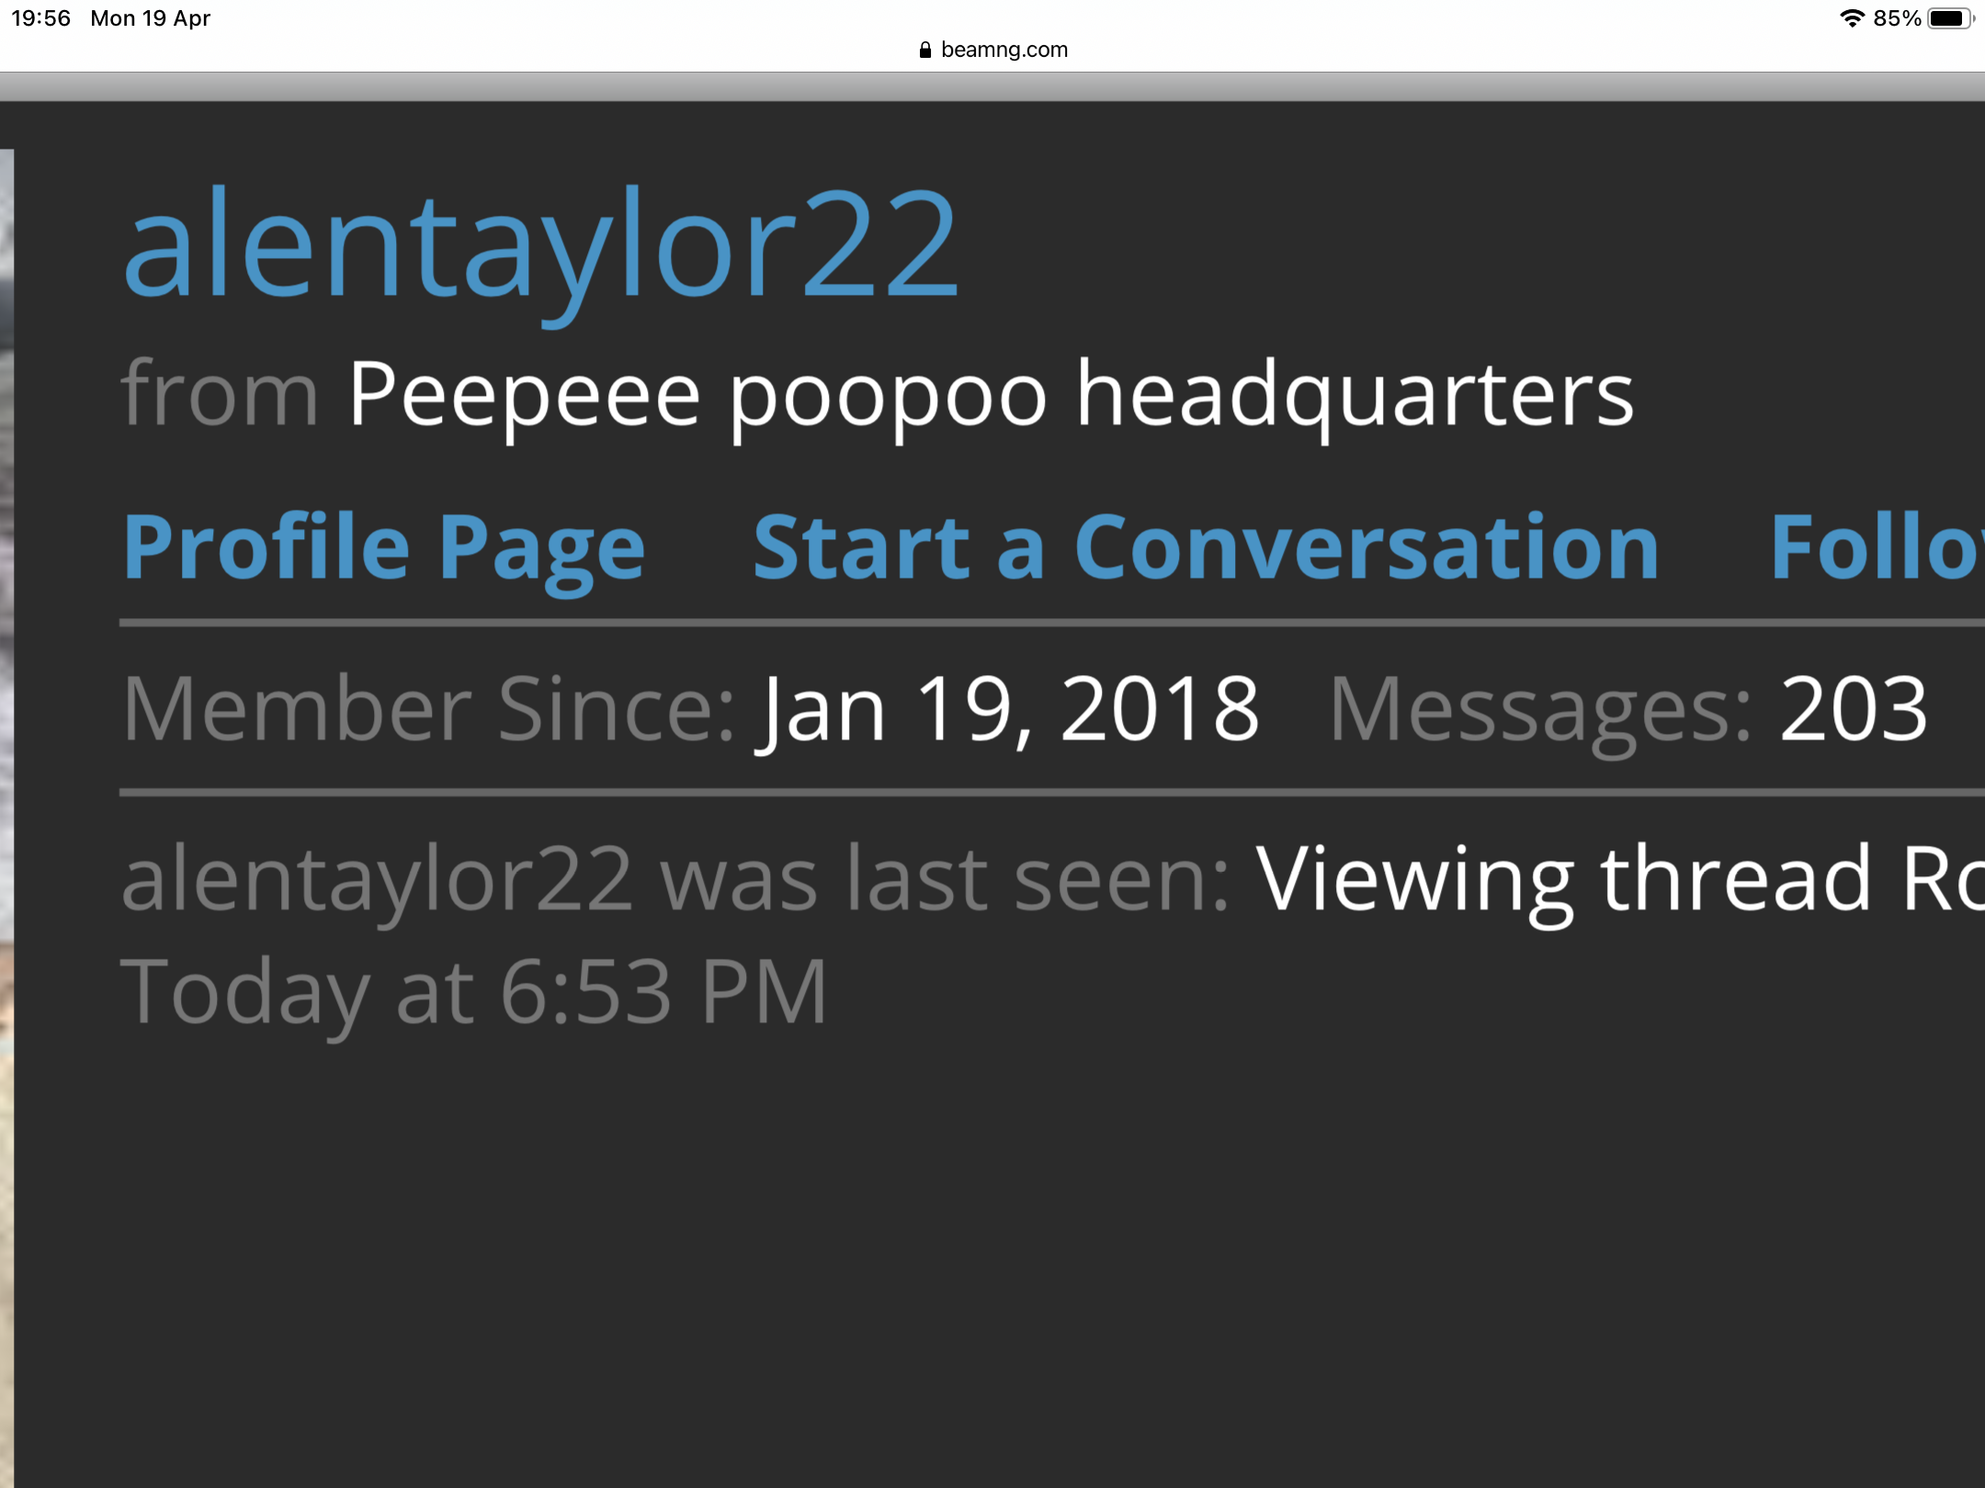Tap the Mon 19 Apr date

151,18
